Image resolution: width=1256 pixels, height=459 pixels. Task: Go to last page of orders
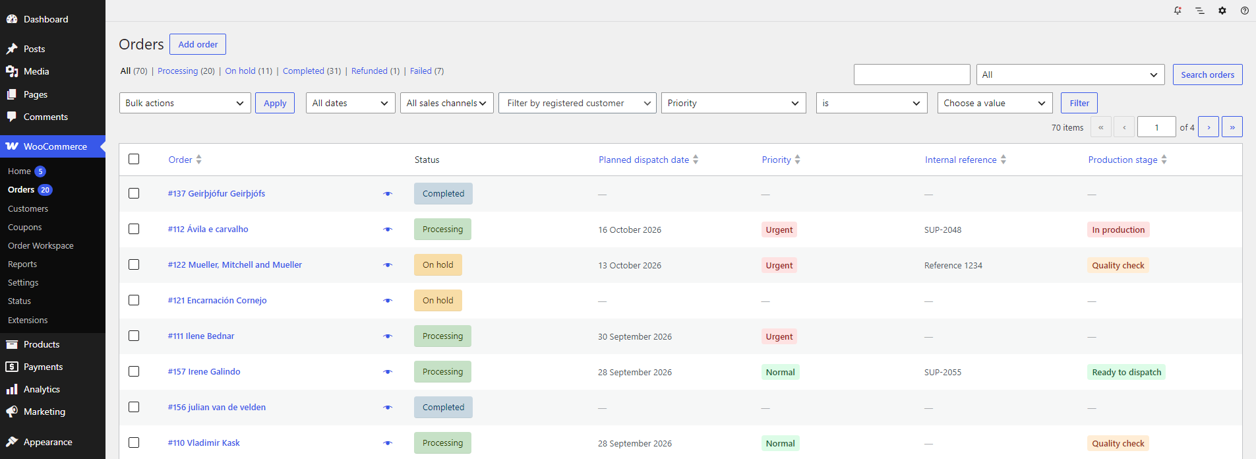click(1232, 127)
